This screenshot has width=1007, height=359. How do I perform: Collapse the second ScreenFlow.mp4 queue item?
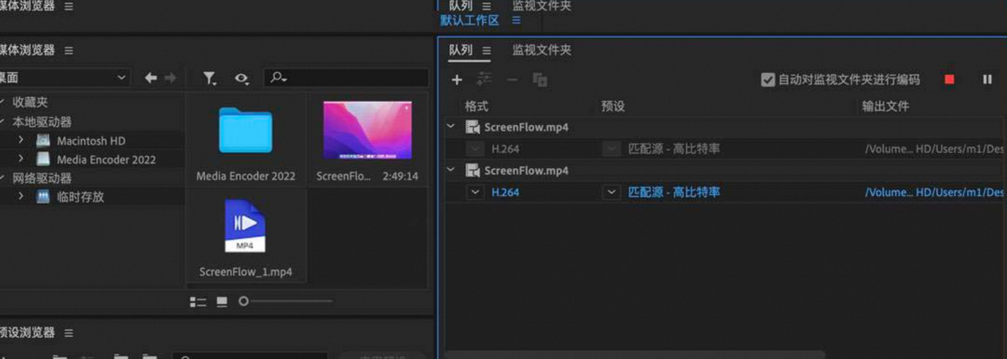pyautogui.click(x=451, y=170)
